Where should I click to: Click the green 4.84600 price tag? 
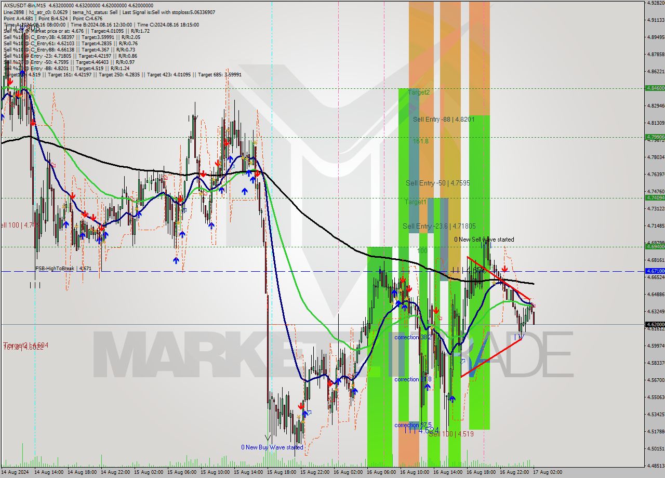pyautogui.click(x=655, y=88)
